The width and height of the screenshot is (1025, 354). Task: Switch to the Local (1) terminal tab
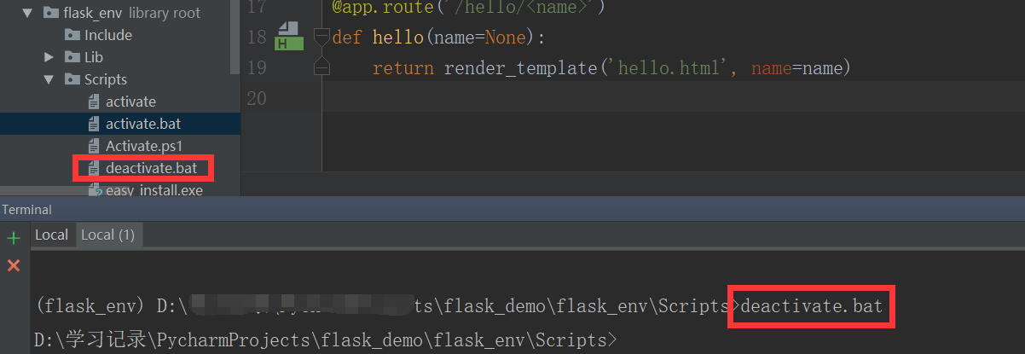pyautogui.click(x=107, y=235)
